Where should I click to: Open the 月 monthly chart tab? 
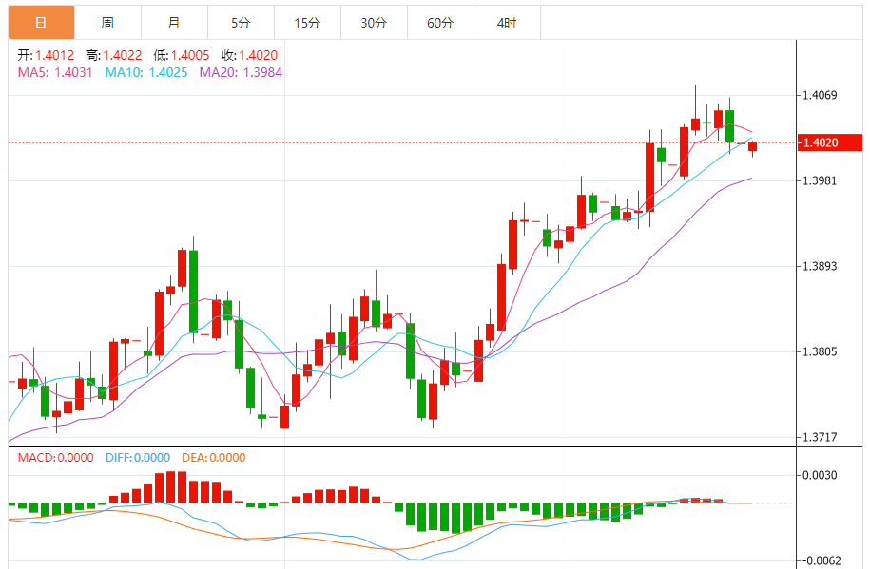174,23
